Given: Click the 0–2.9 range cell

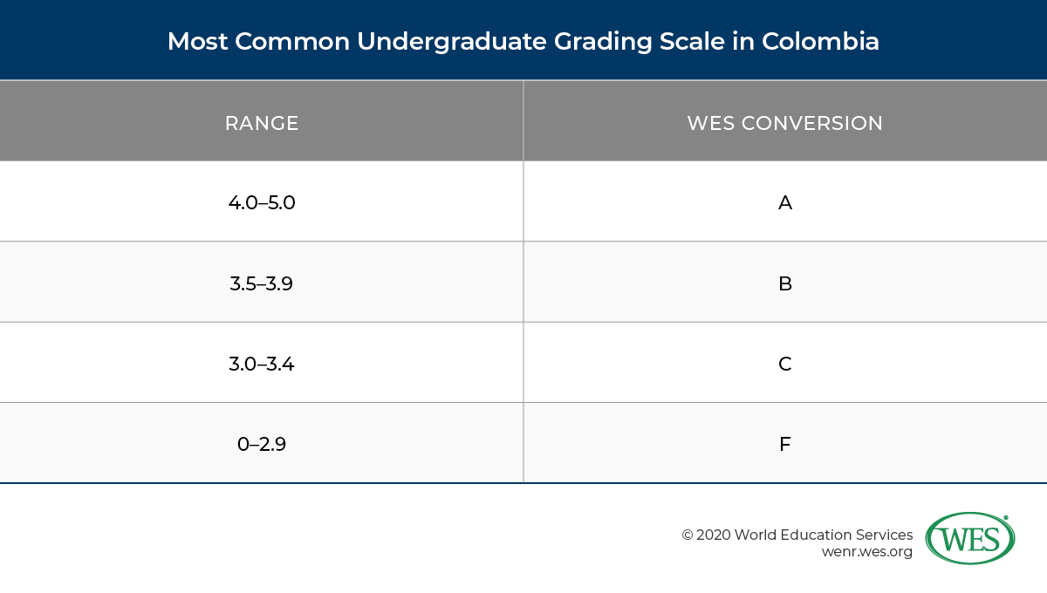Looking at the screenshot, I should click(x=262, y=444).
